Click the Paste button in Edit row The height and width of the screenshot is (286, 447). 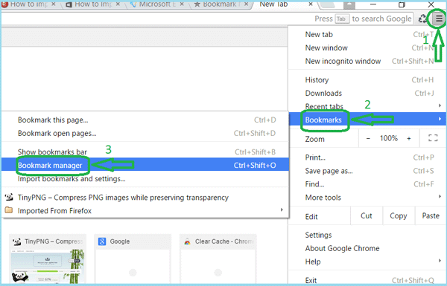click(431, 216)
